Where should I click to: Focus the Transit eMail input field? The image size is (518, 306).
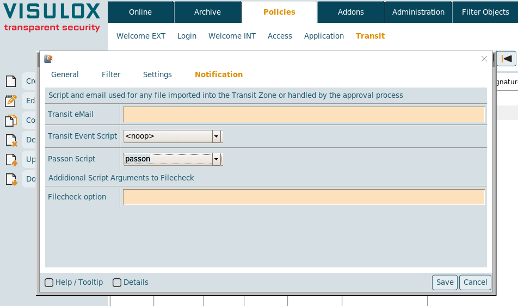pyautogui.click(x=304, y=115)
